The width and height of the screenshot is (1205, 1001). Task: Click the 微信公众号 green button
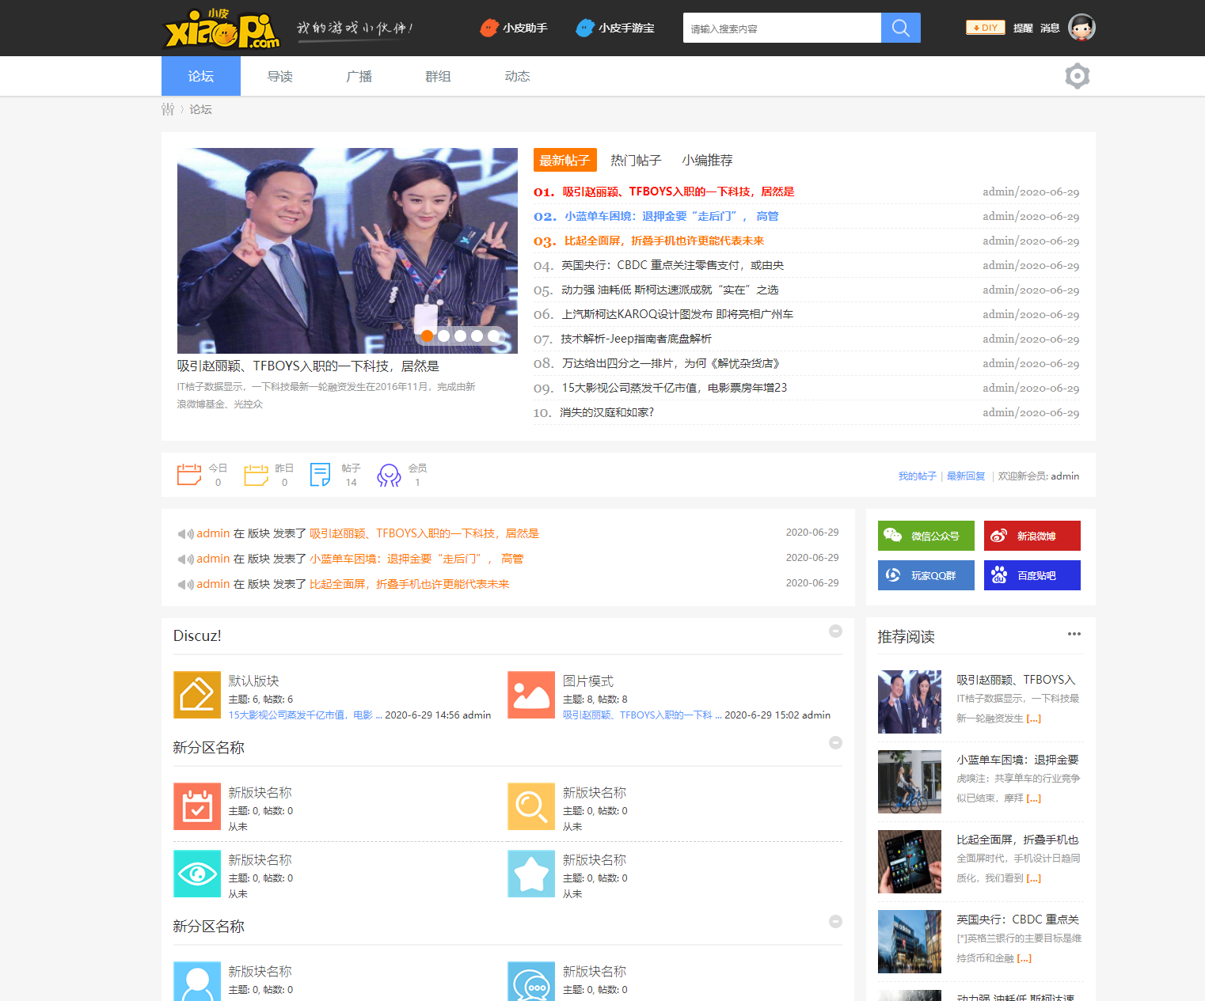(926, 536)
